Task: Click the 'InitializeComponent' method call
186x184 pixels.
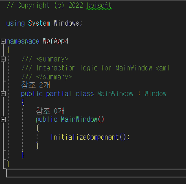Action: pyautogui.click(x=85, y=137)
